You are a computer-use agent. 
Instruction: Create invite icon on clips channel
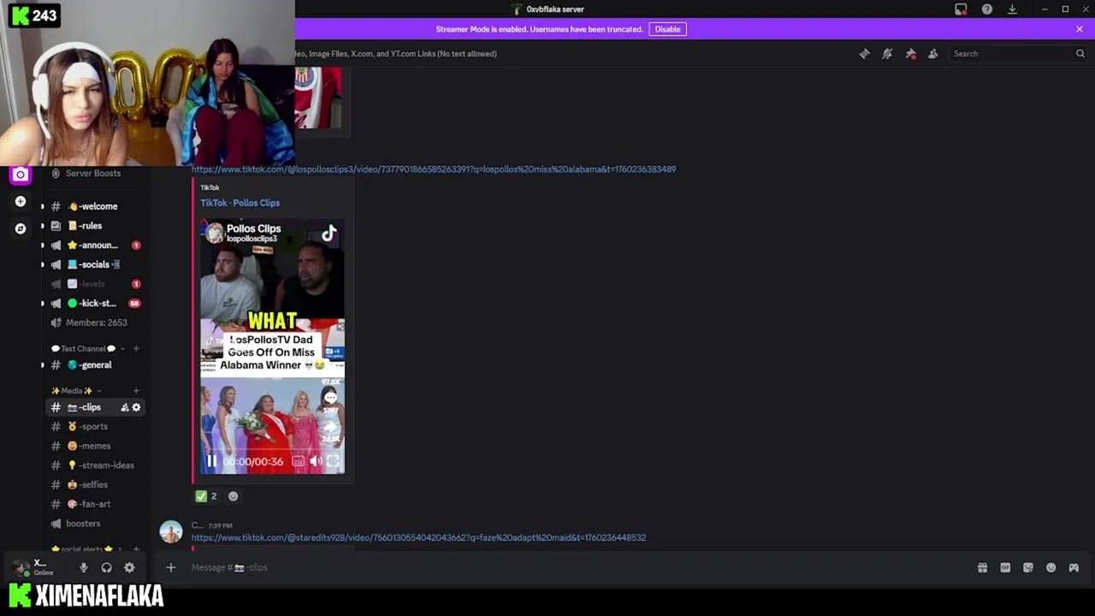125,407
